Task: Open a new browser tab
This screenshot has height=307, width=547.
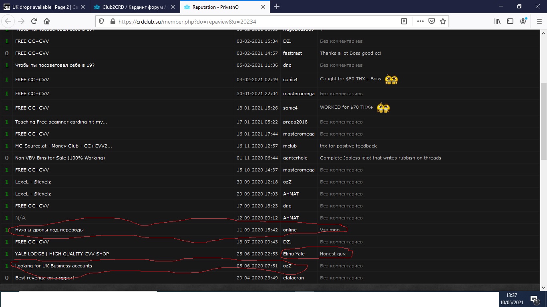Action: point(277,6)
